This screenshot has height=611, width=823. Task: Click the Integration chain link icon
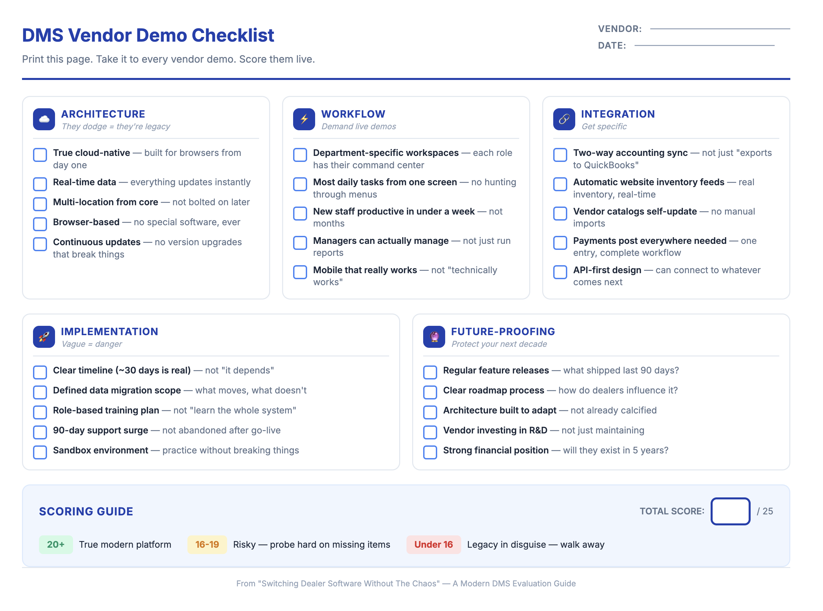tap(564, 119)
